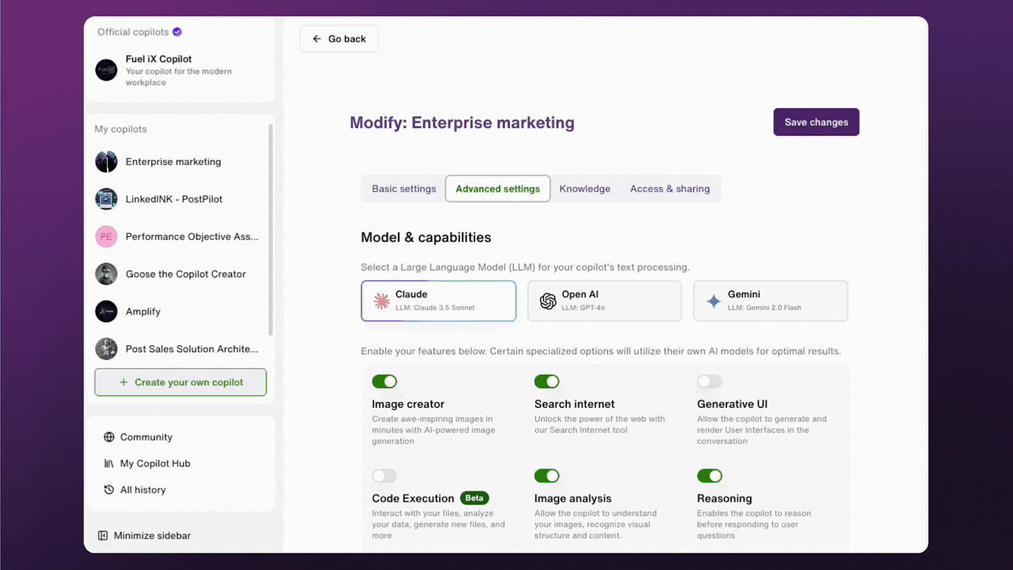Viewport: 1013px width, 570px height.
Task: Click the Beta badge beside Code Execution
Action: 474,498
